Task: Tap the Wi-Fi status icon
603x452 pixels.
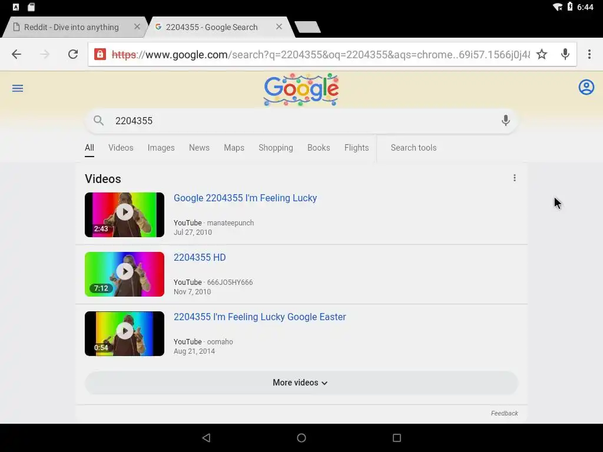Action: click(x=557, y=7)
